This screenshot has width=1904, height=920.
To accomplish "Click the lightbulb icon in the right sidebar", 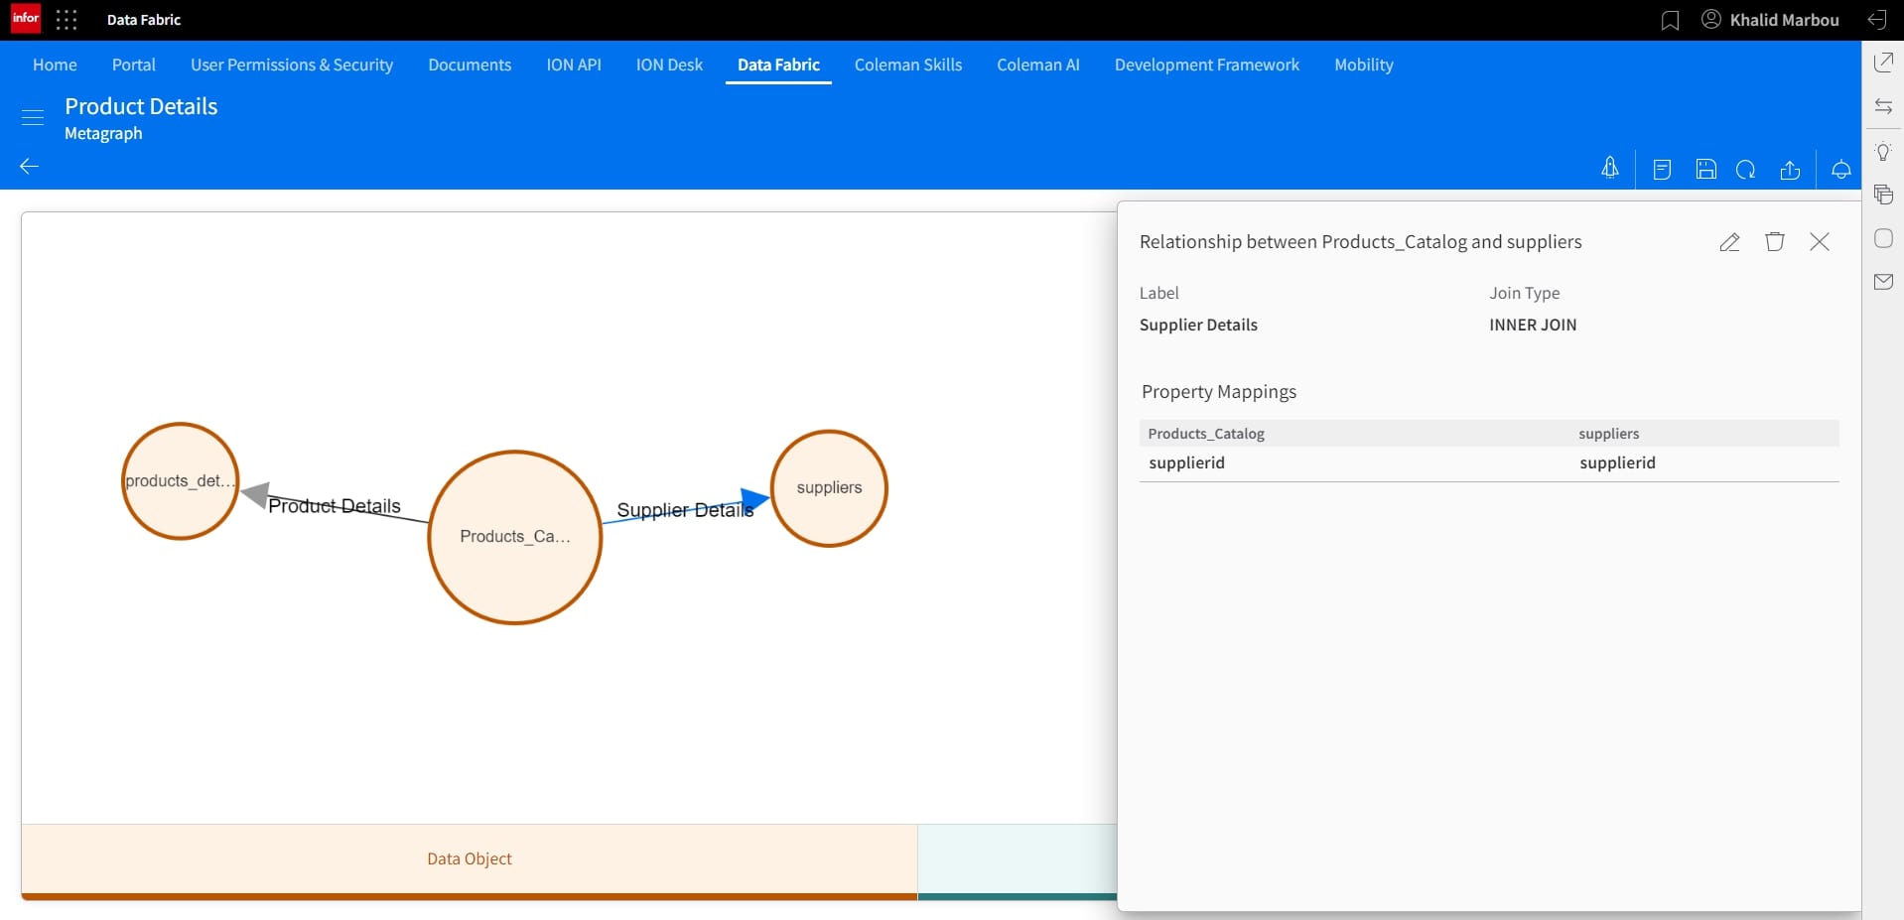I will click(x=1883, y=152).
